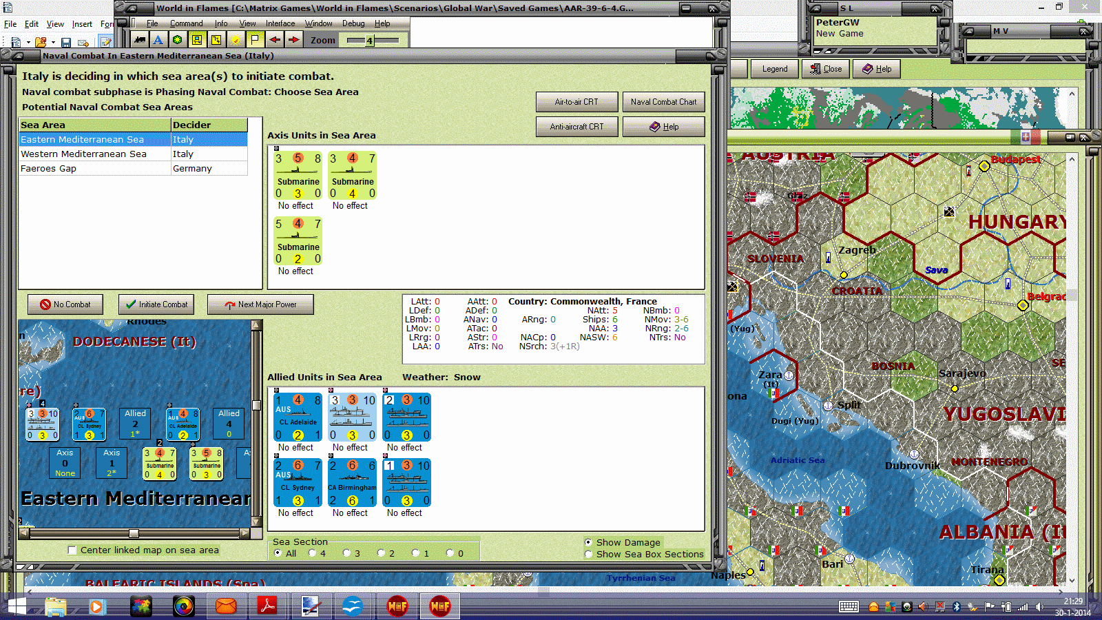Viewport: 1102px width, 620px height.
Task: Open Adobe Acrobat from the taskbar
Action: point(267,606)
